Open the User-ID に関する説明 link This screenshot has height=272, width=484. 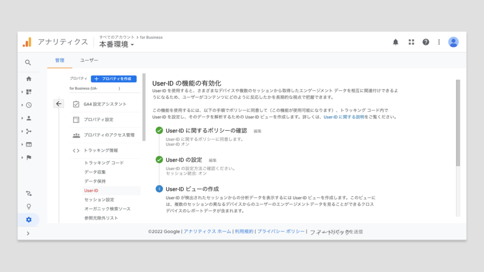tap(344, 117)
